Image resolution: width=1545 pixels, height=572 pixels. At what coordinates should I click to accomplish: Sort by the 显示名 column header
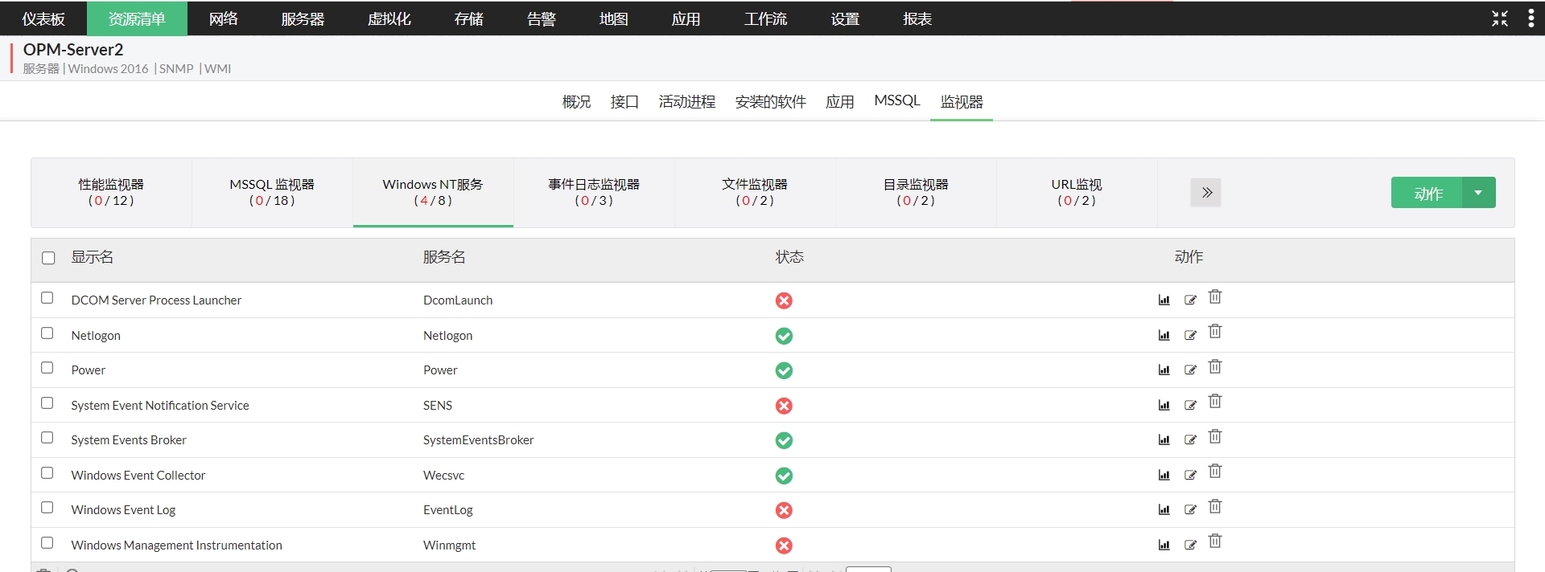[93, 257]
